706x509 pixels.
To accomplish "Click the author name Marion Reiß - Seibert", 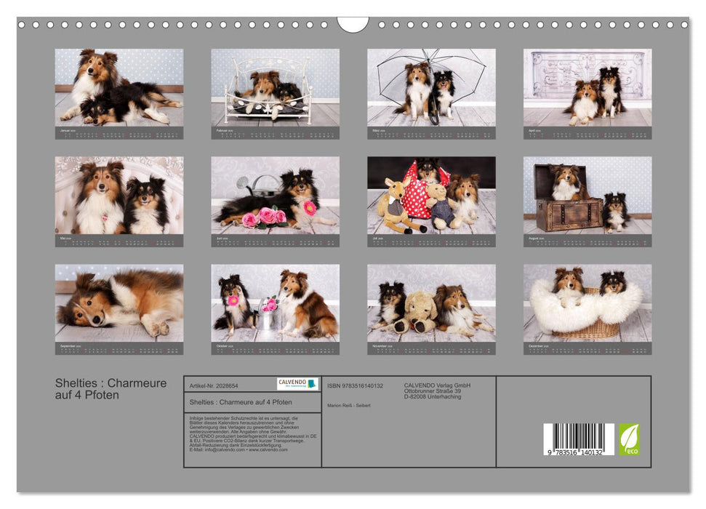I will click(349, 406).
